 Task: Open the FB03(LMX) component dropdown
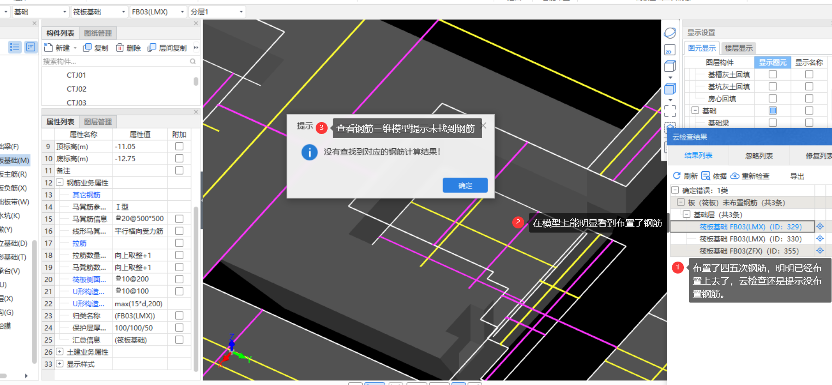point(182,12)
